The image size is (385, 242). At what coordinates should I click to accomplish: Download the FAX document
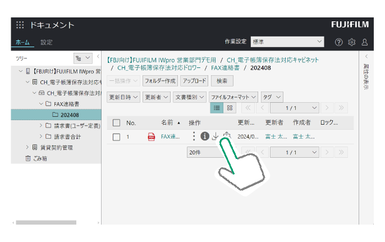[x=216, y=136]
